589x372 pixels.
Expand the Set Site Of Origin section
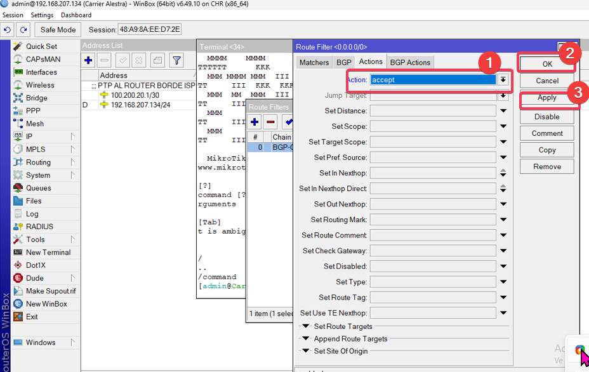306,351
